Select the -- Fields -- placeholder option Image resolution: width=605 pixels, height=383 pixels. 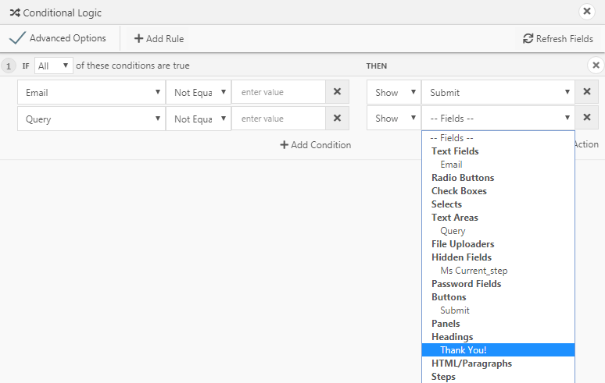(x=498, y=138)
